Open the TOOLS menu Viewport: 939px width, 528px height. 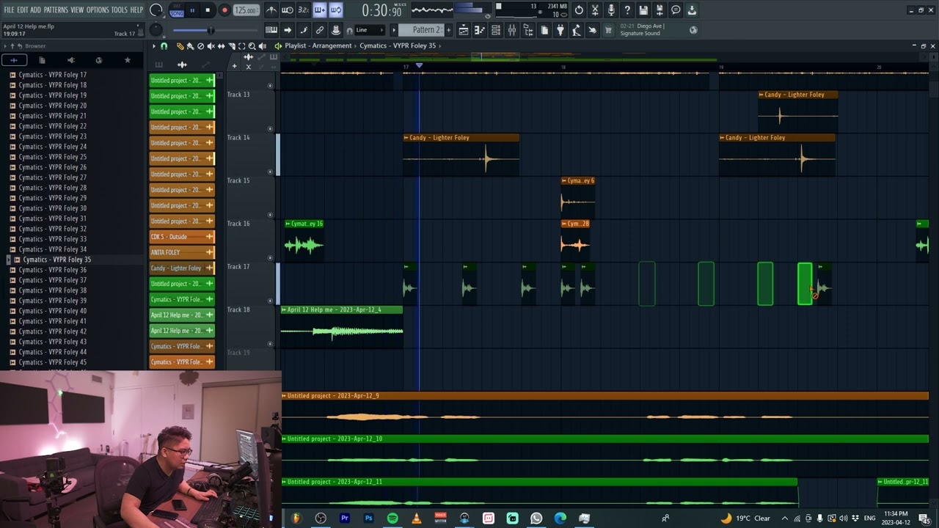120,10
